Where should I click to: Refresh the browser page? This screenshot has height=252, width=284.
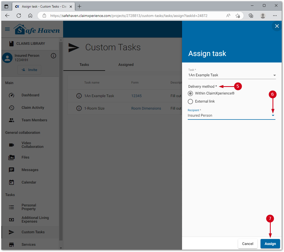point(19,16)
